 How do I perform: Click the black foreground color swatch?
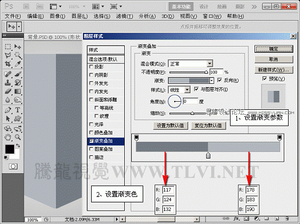9,149
